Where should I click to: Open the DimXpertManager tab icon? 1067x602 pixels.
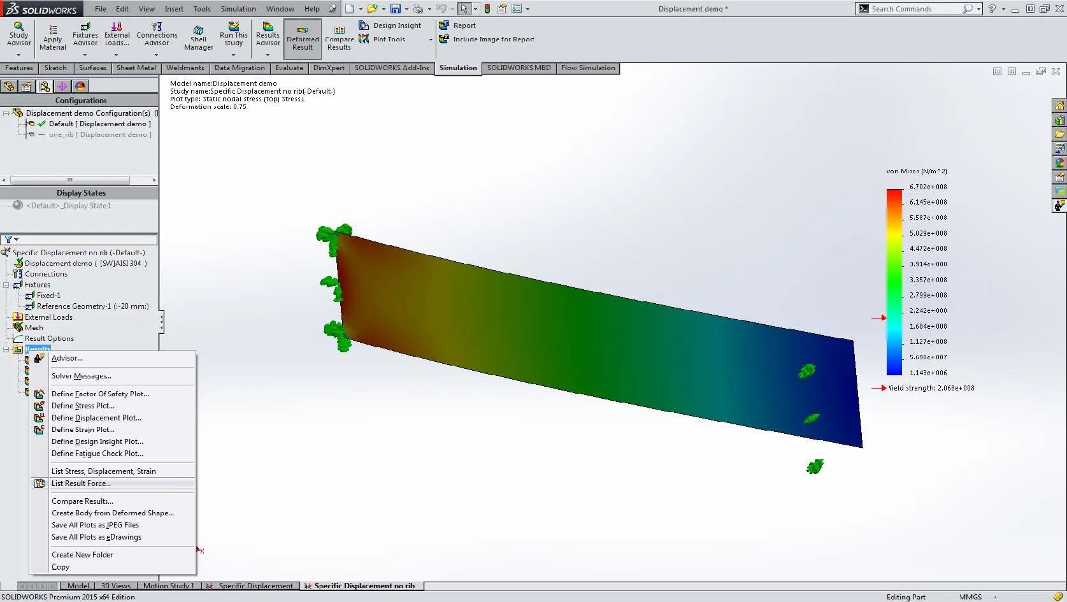pos(62,86)
